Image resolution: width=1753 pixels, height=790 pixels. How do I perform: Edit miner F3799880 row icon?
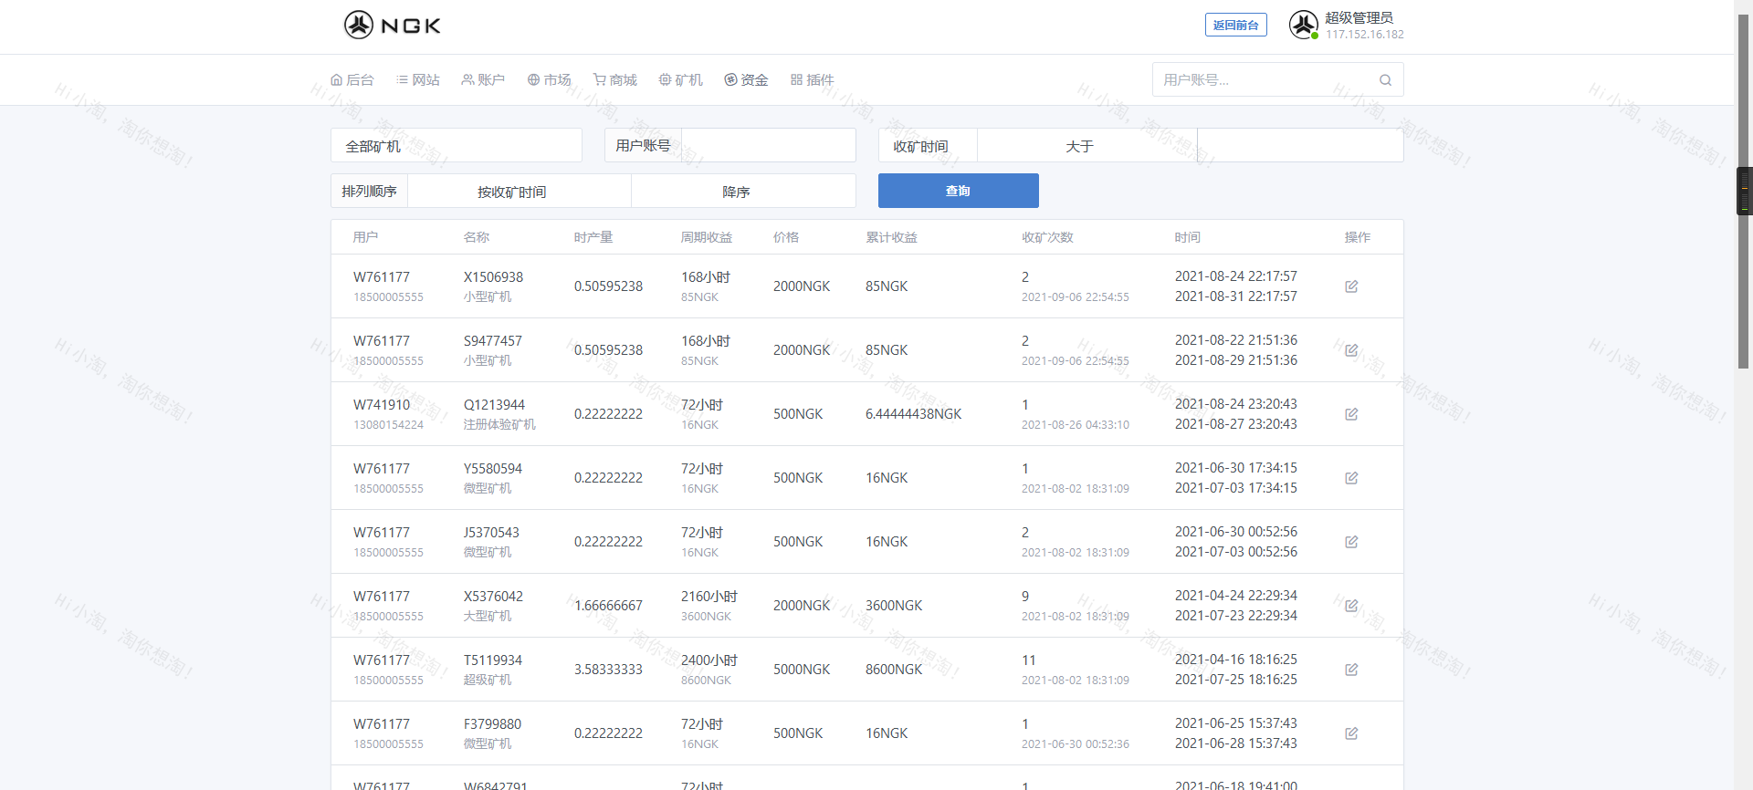point(1351,733)
